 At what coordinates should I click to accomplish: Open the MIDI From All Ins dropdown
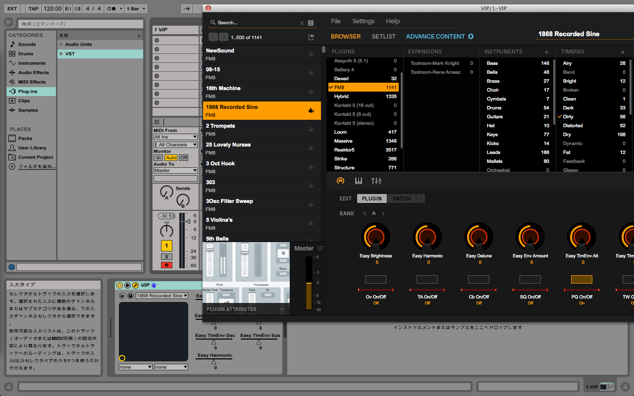point(175,137)
